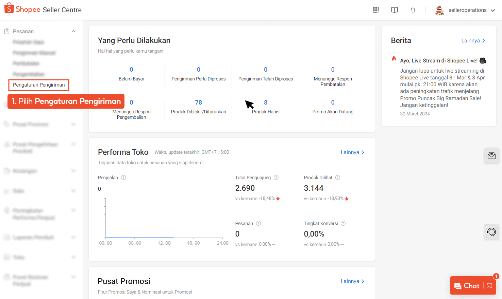Open the selleroperations account dropdown
Screen dimensions: 502x299
(465, 10)
